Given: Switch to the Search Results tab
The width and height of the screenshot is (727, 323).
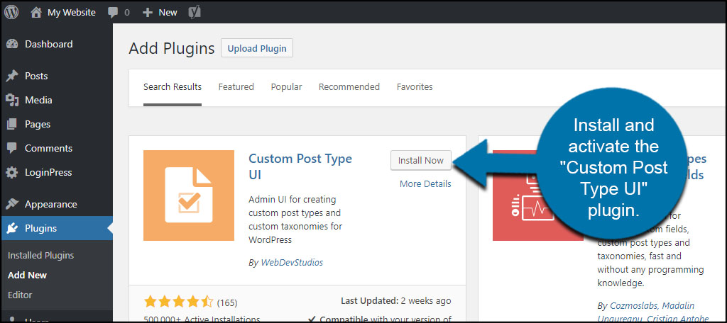Looking at the screenshot, I should tap(173, 87).
